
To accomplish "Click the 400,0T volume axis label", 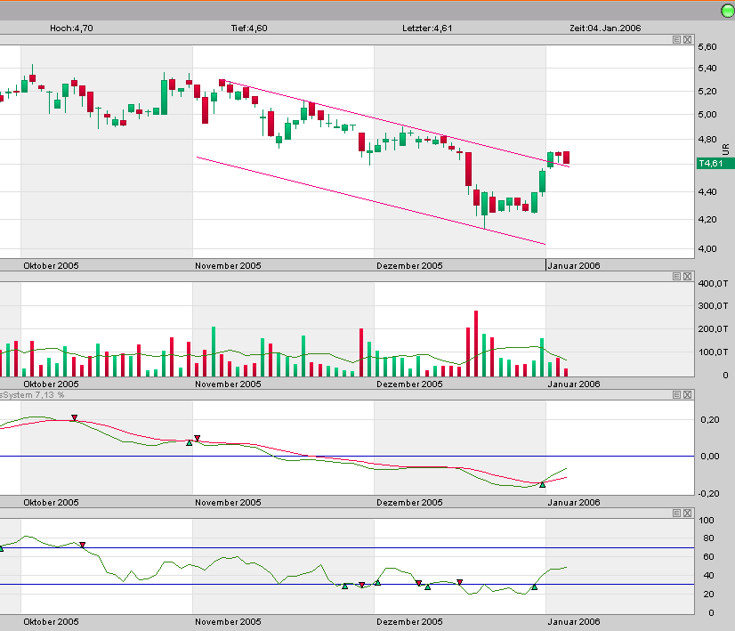I will tap(713, 284).
